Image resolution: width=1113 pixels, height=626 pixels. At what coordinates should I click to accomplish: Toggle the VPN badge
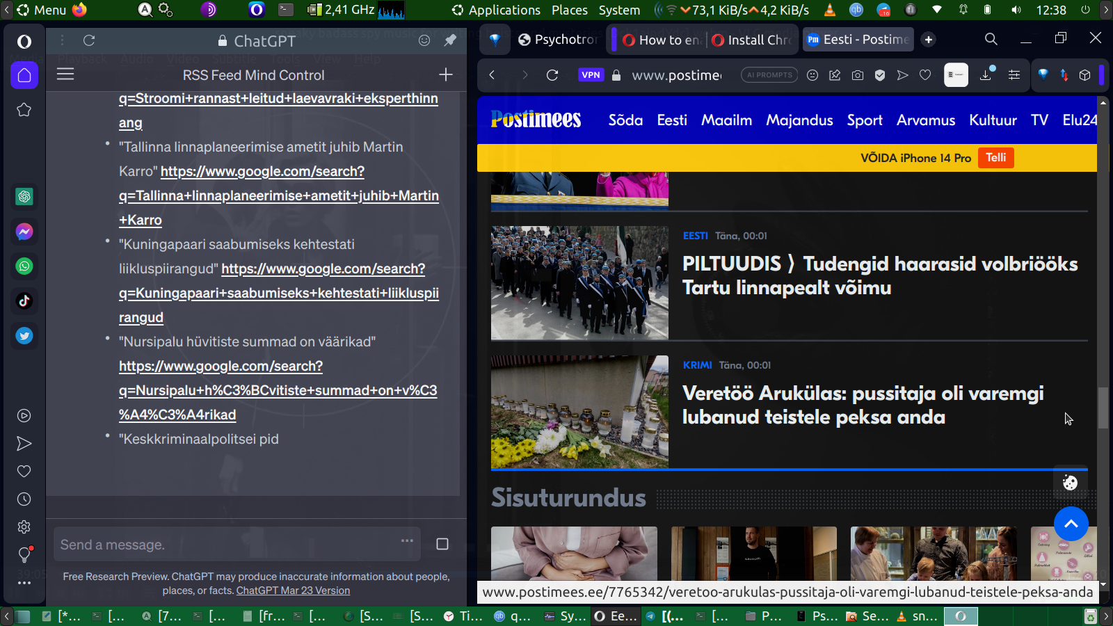coord(591,75)
